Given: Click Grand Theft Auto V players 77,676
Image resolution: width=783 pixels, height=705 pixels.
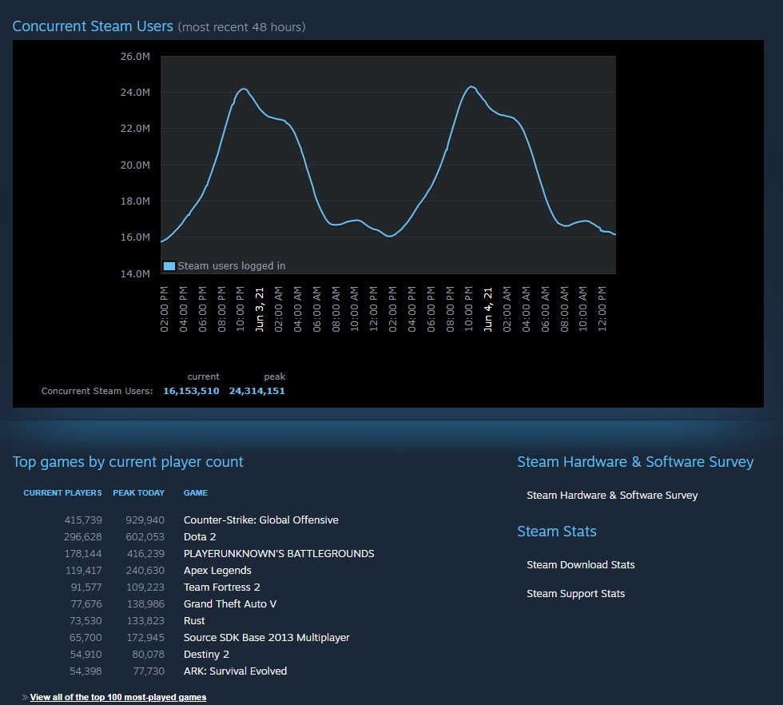Looking at the screenshot, I should coord(86,603).
